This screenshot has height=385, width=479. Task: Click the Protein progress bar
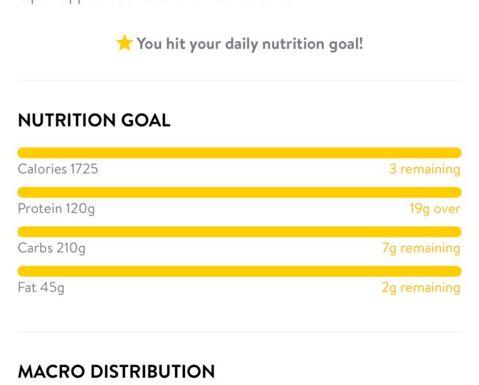click(x=239, y=193)
